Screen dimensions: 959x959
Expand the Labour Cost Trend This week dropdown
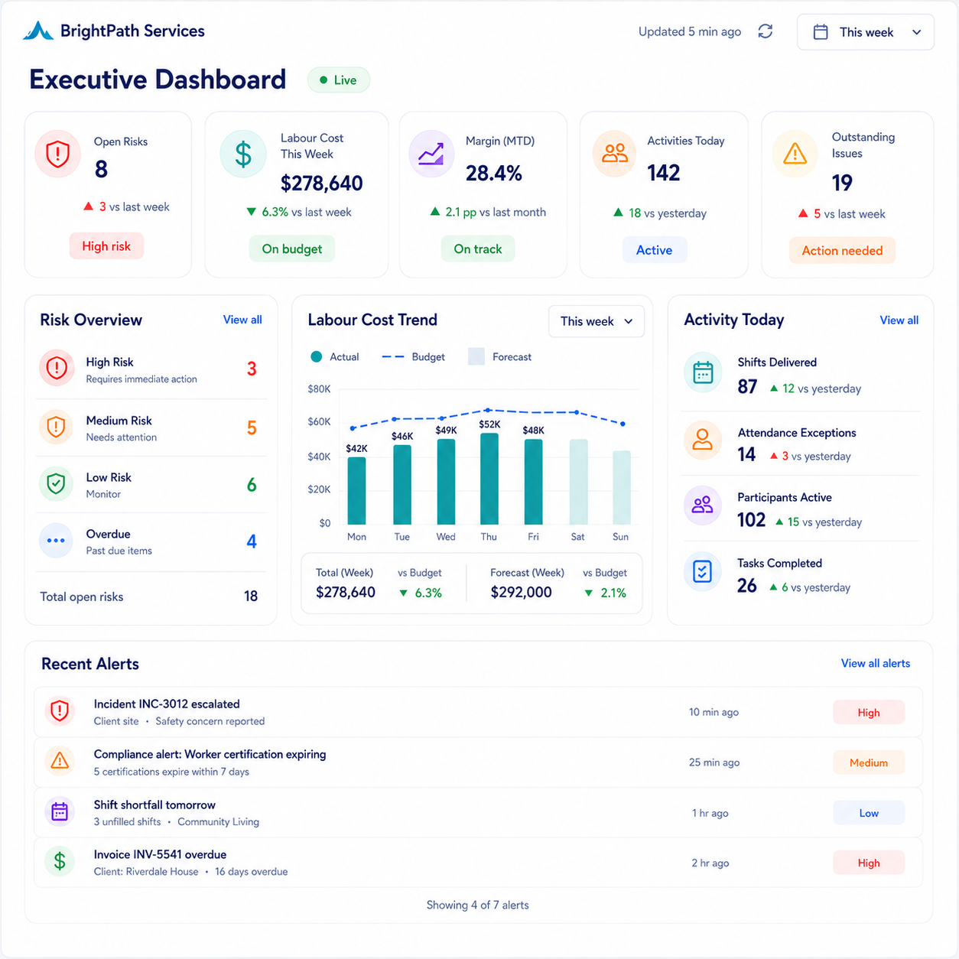coord(597,321)
